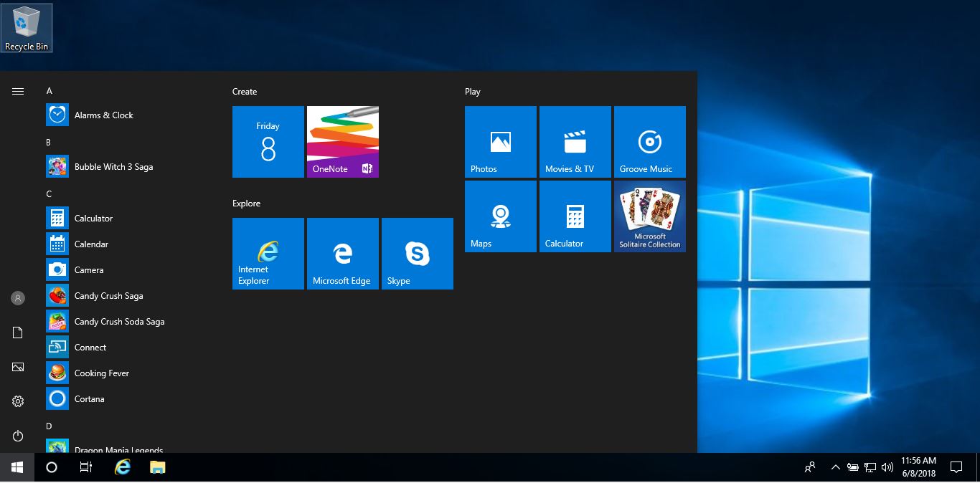Launch the Microsoft Edge tile
980x483 pixels.
click(343, 254)
